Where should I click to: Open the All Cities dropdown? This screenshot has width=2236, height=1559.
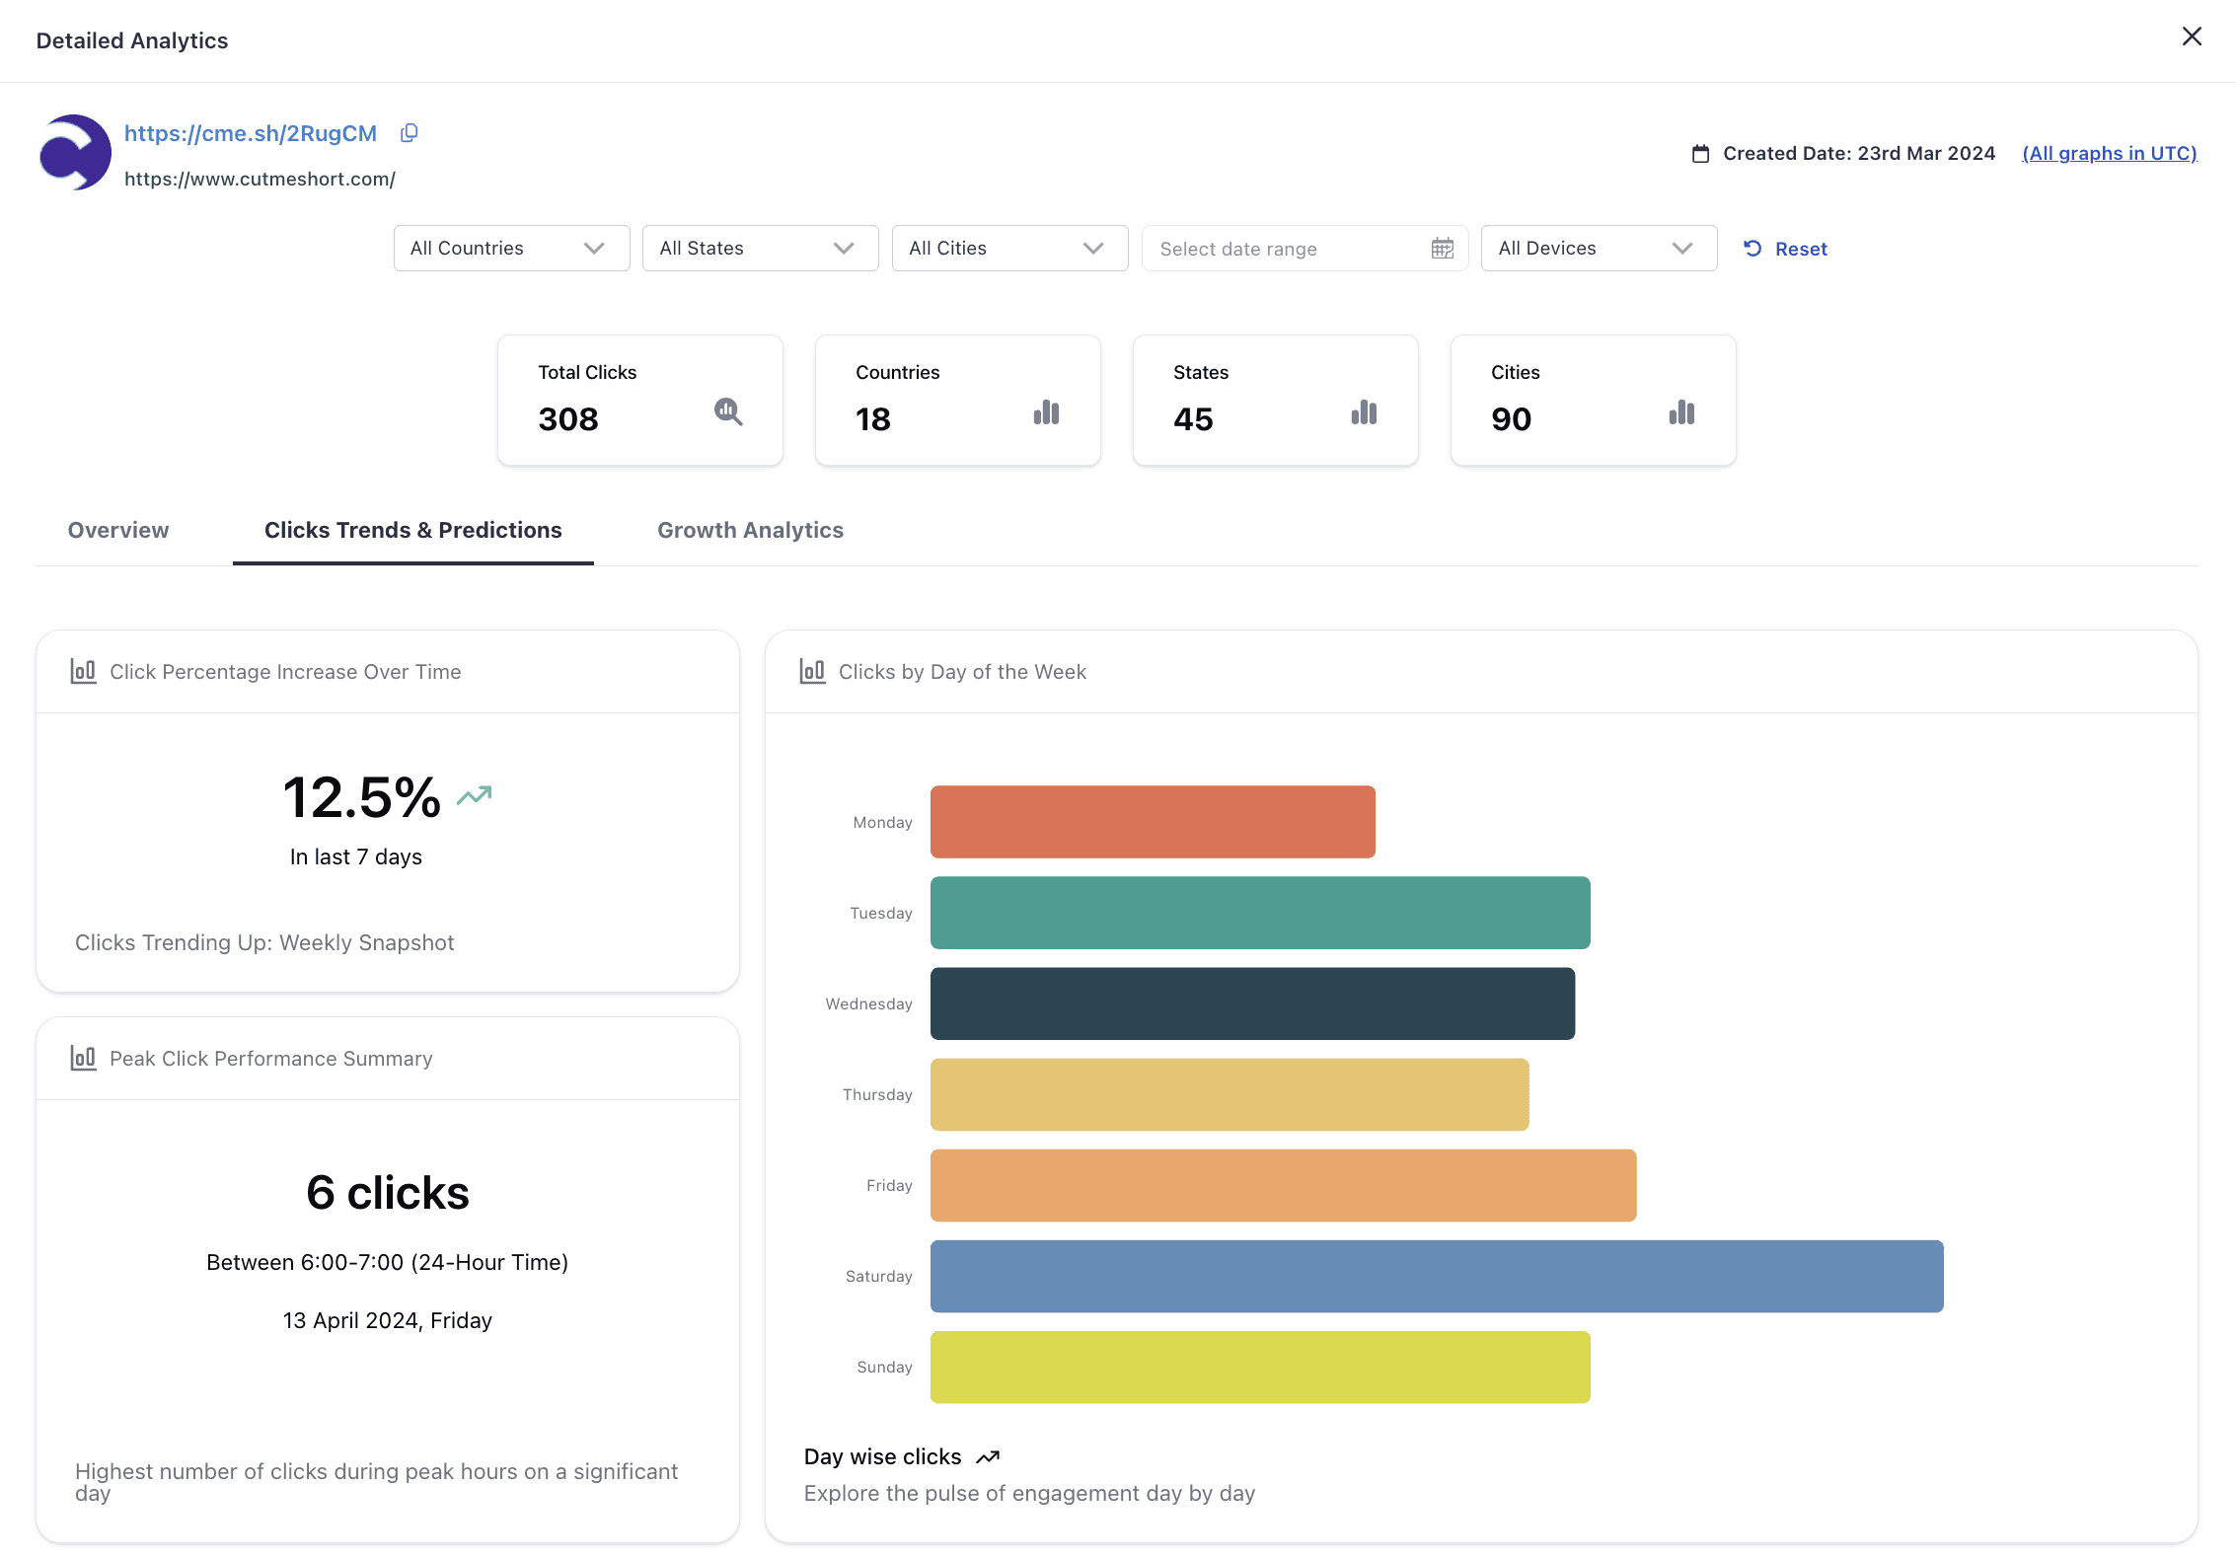tap(1009, 249)
